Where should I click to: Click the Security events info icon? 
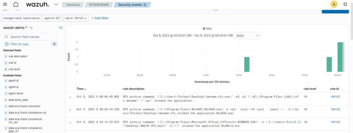145,5
